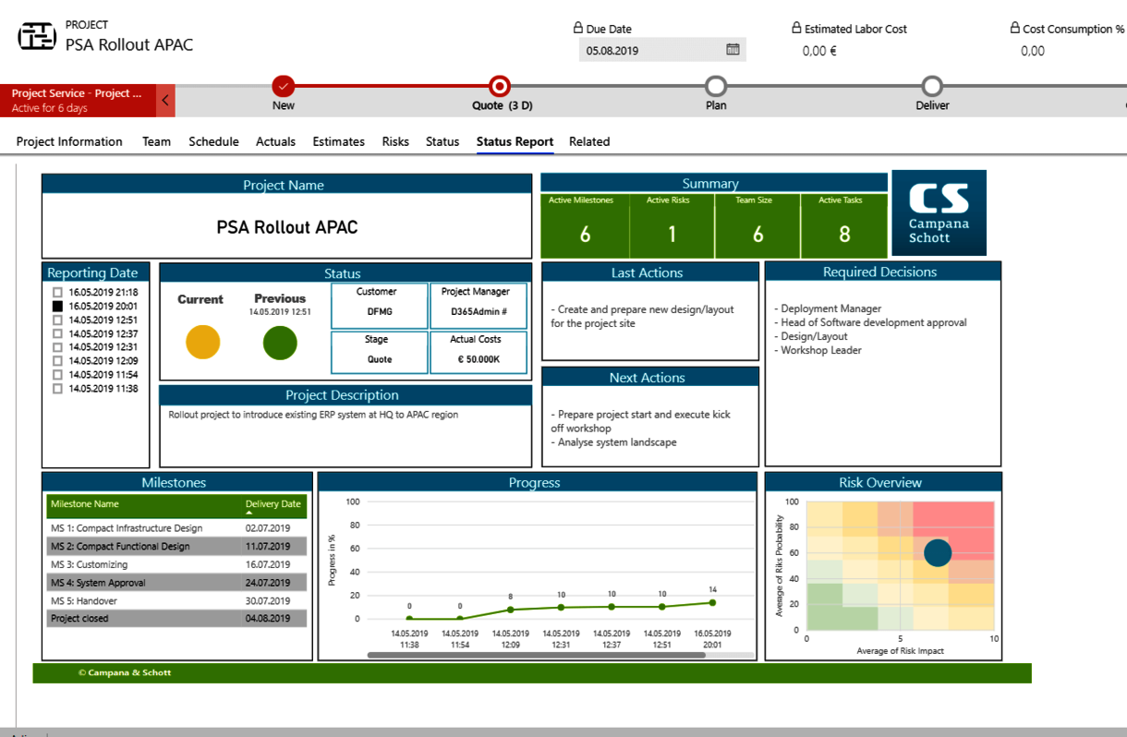Switch to the Actuals tab
This screenshot has width=1127, height=737.
pos(275,141)
